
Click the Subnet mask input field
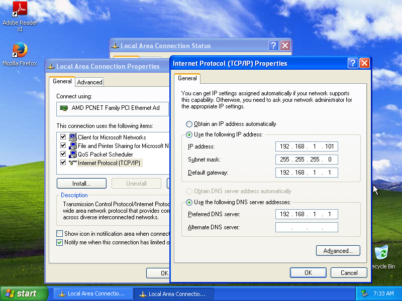(x=307, y=160)
